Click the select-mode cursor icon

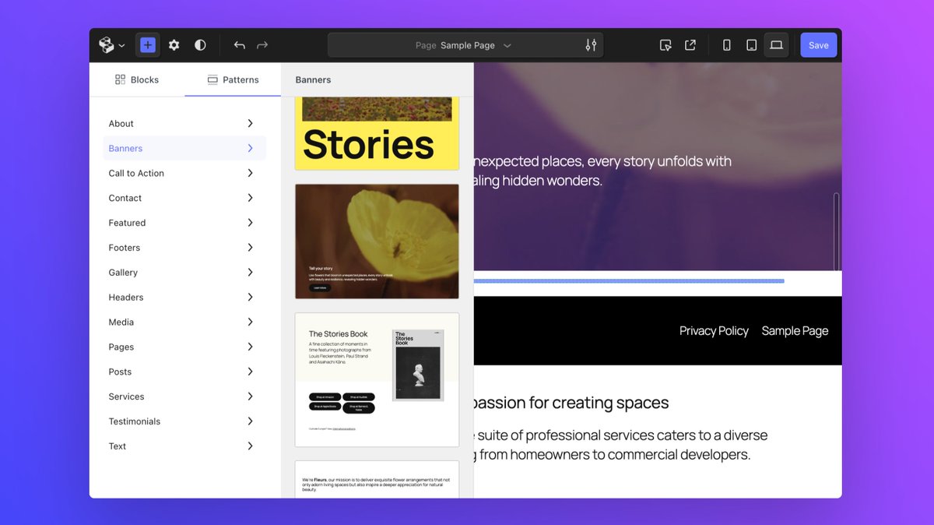click(x=665, y=44)
